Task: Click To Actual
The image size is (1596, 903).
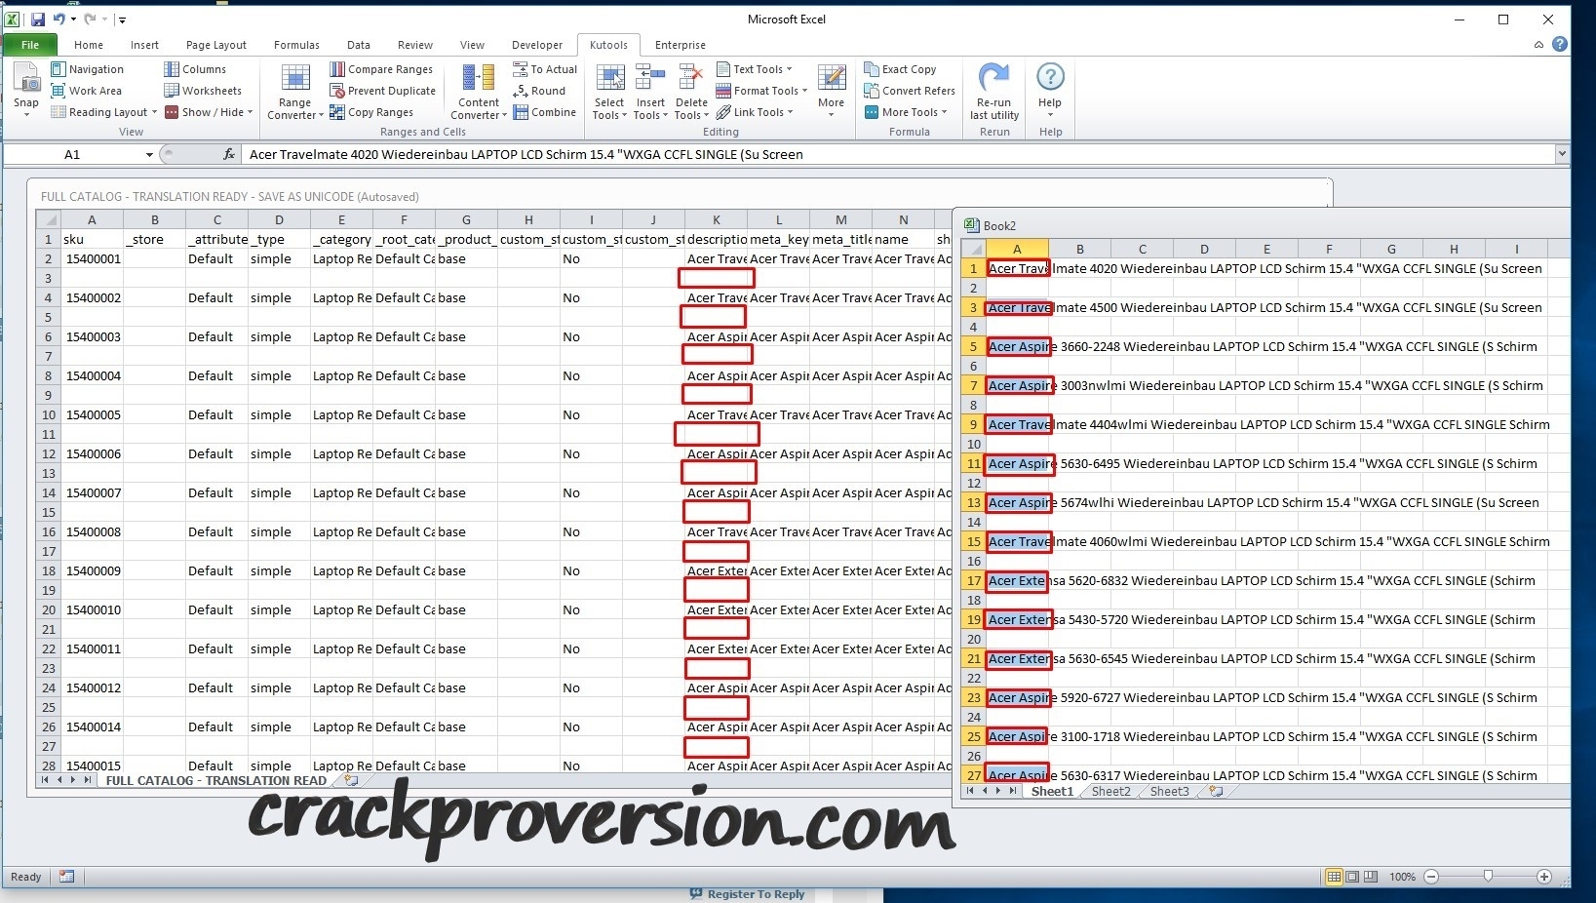Action: pyautogui.click(x=545, y=69)
